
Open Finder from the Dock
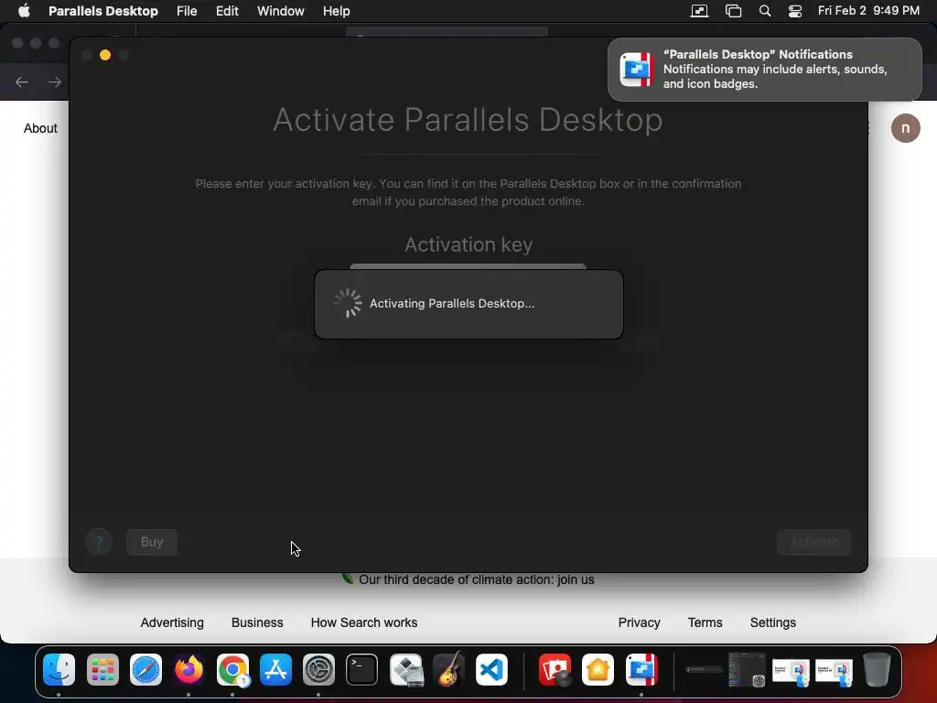click(x=59, y=669)
